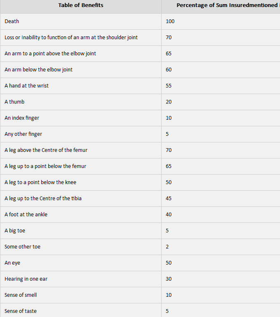
Task: Click leg above Centre of femur text
Action: coord(46,150)
